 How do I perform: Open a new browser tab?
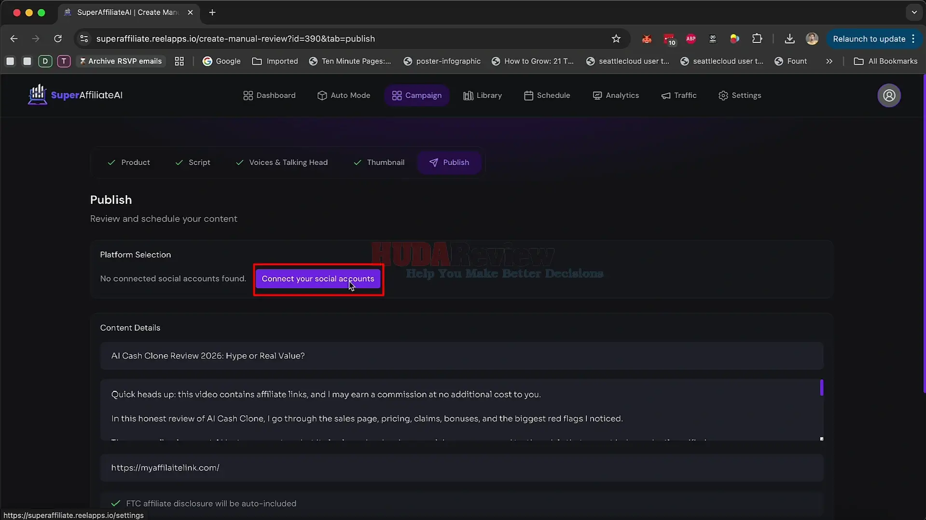coord(212,13)
